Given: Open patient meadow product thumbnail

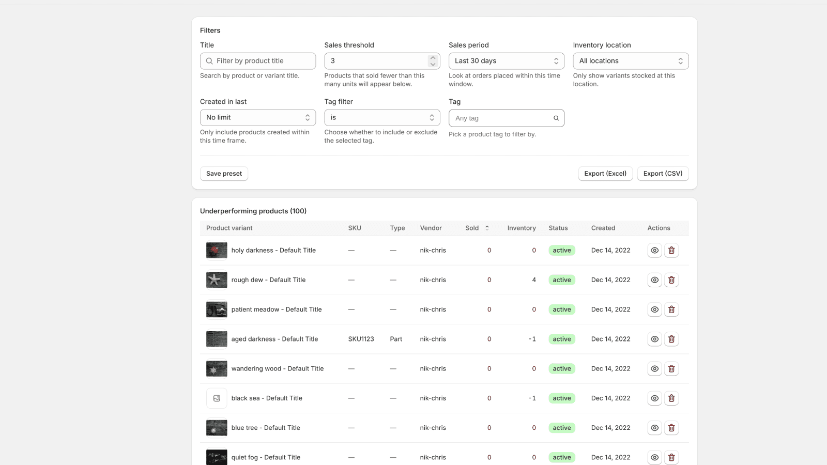Looking at the screenshot, I should 217,309.
